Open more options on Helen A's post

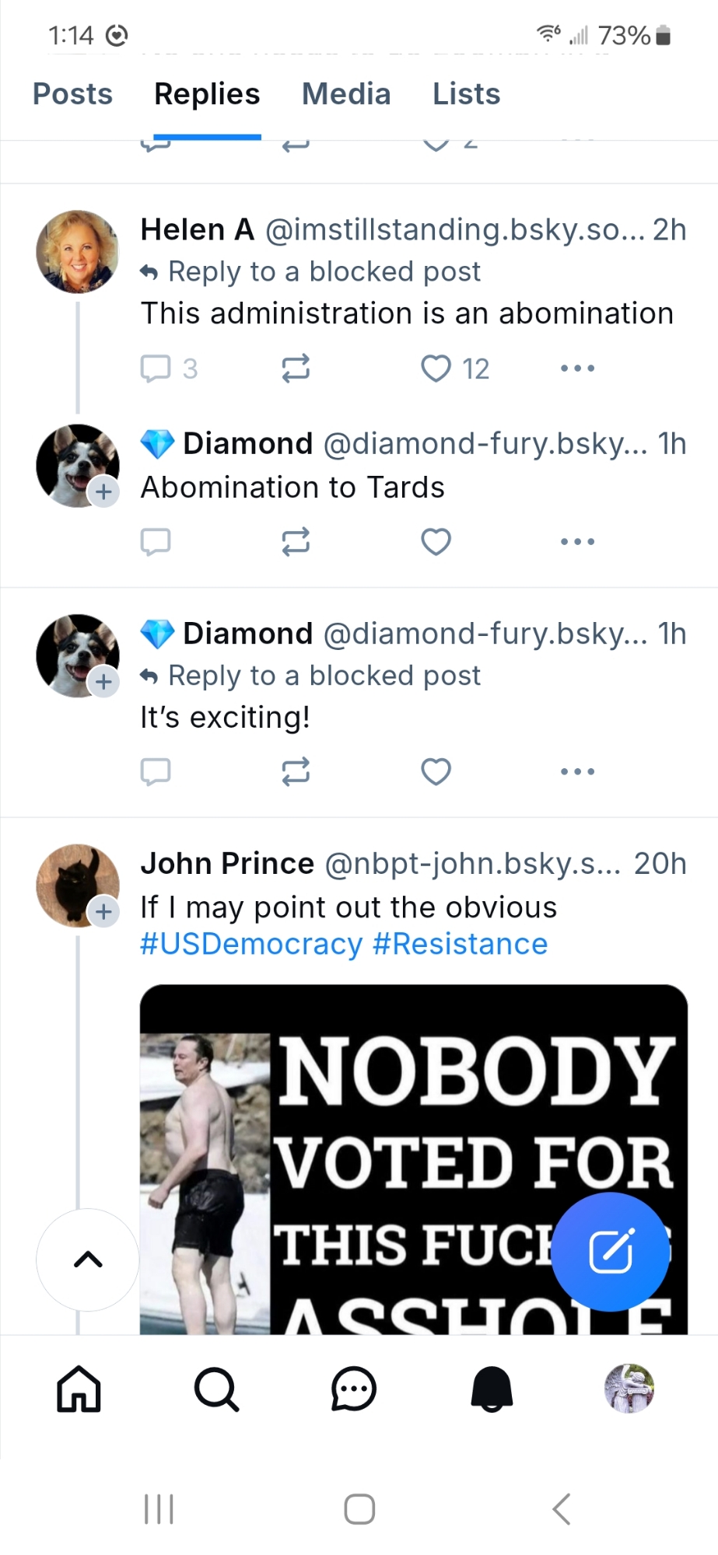pyautogui.click(x=577, y=368)
